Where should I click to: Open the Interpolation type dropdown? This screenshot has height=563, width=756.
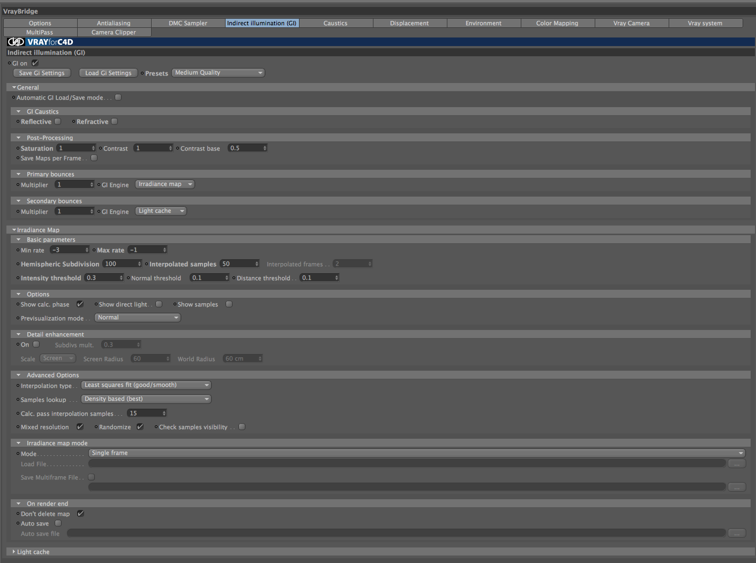(146, 385)
